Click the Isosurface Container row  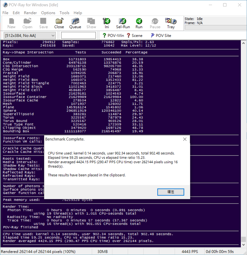tap(73, 97)
